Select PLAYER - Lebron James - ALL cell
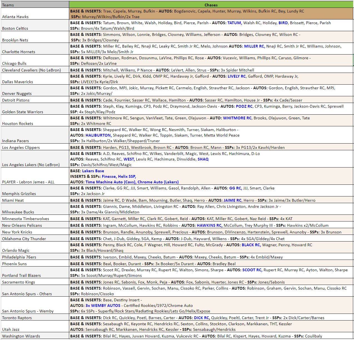The width and height of the screenshot is (354, 340). [35, 176]
